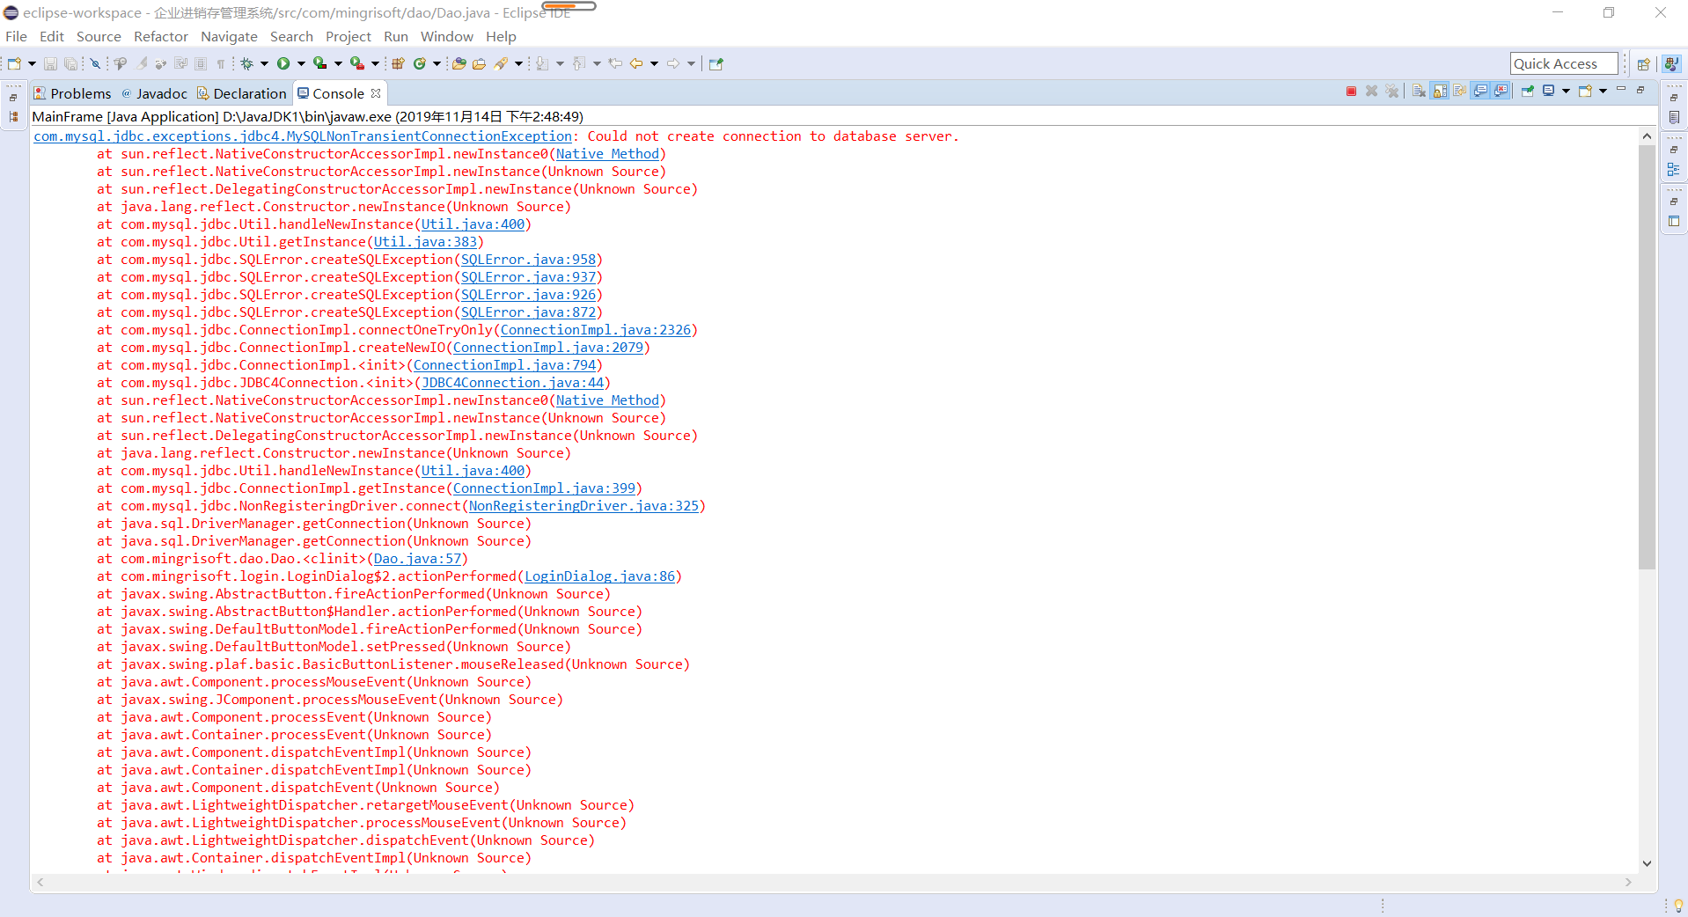This screenshot has width=1688, height=917.
Task: Expand the New Java Class dropdown
Action: [x=437, y=63]
